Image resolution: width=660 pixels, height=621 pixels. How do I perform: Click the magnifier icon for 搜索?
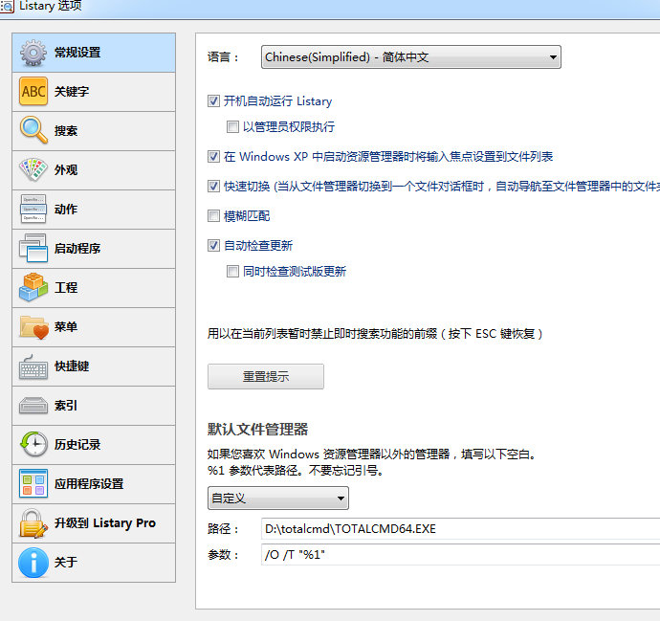point(33,130)
